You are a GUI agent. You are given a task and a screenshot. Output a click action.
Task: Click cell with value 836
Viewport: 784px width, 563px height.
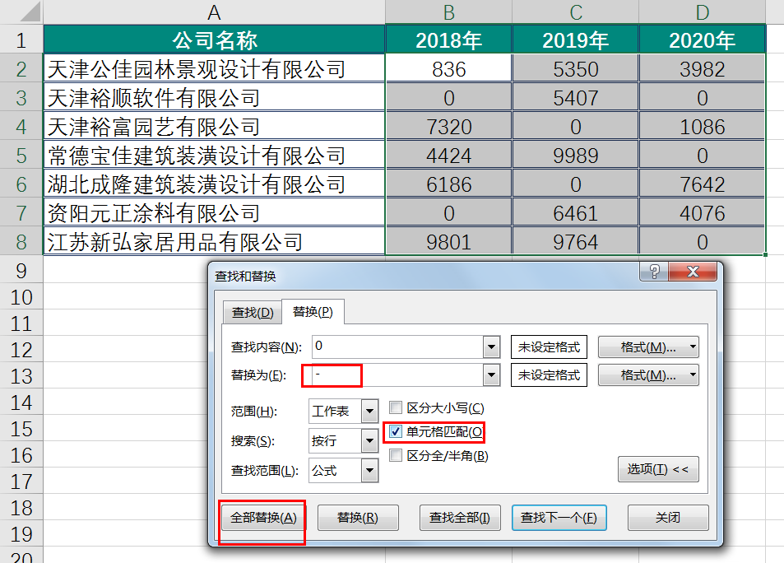448,68
